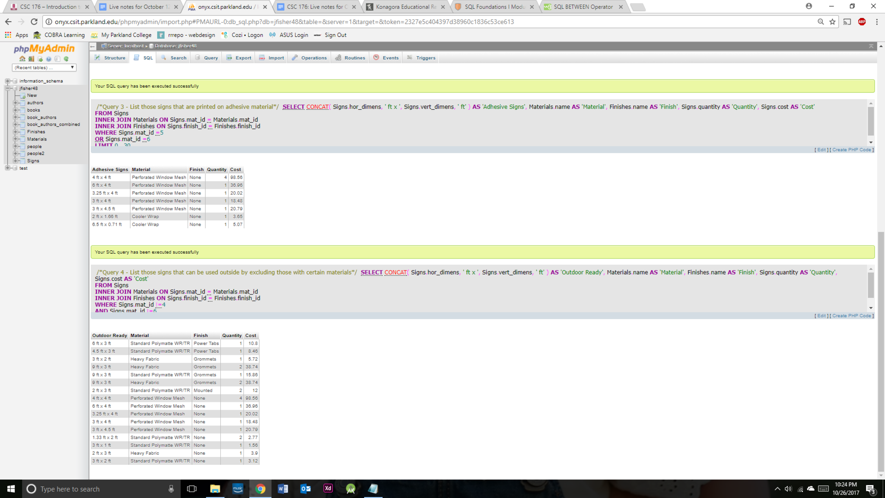
Task: Click the phpMyAdmin home icon
Action: 22,59
